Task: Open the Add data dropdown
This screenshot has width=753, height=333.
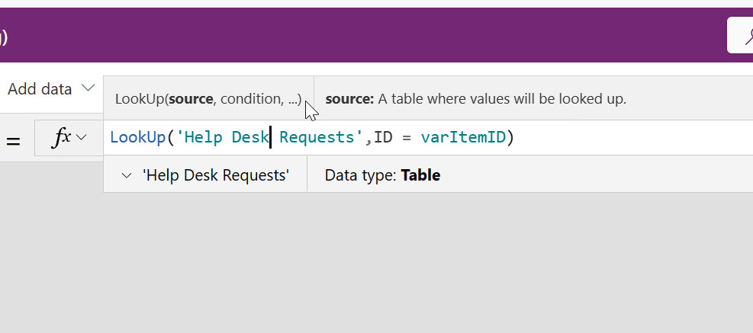Action: click(51, 88)
